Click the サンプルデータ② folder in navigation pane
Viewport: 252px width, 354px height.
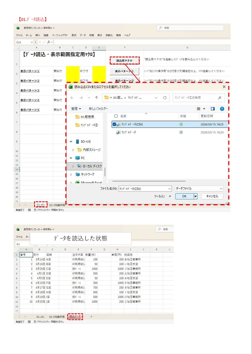tap(87, 125)
